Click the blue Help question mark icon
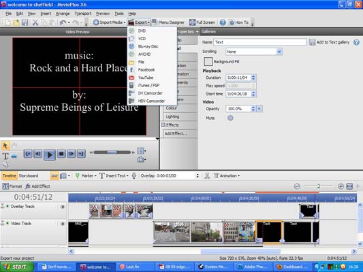This screenshot has width=363, height=272. pos(223,22)
